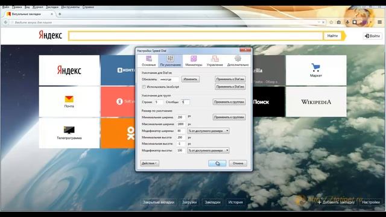
Task: Open the Wikipedia tile
Action: (316, 102)
